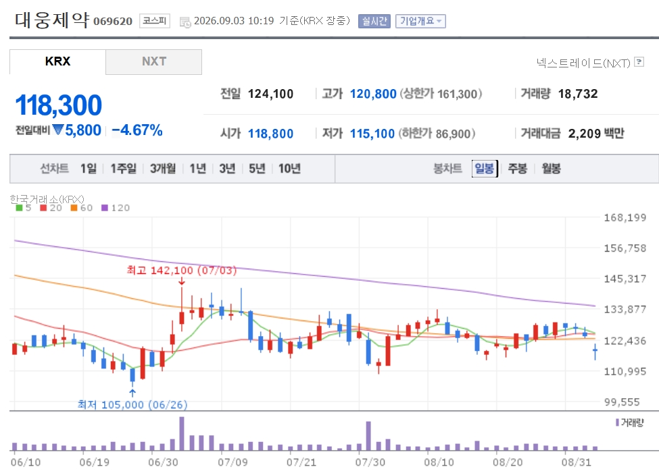
Task: Select the 월봉 monthly candle option
Action: [x=551, y=169]
